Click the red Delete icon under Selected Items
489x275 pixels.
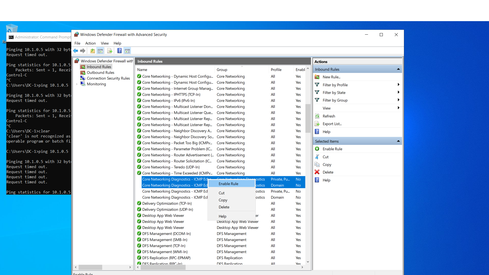[x=317, y=172]
